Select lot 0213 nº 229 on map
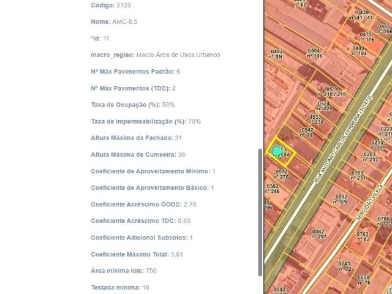Viewport: 392px width, 294px height. coord(378,145)
